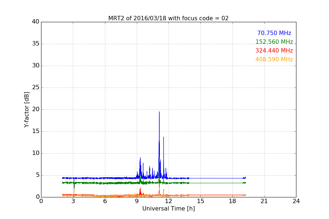329x219 pixels.
Task: Click the y-axis tick label 25
Action: (36, 88)
